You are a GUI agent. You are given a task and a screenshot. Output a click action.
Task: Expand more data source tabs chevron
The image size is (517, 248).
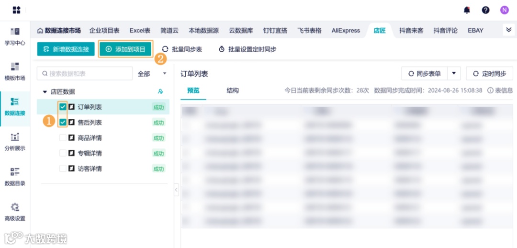pos(508,30)
